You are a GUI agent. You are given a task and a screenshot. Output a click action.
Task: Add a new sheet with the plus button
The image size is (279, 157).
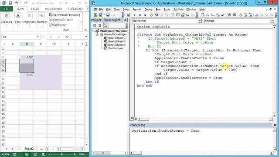click(x=48, y=149)
